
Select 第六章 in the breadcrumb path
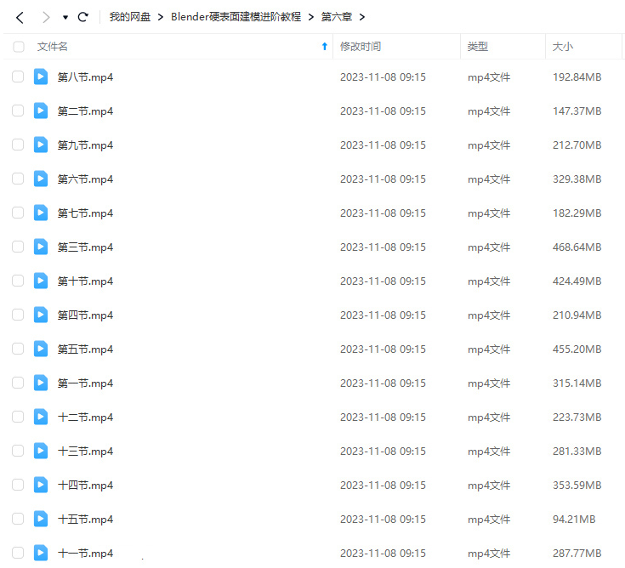[x=337, y=17]
